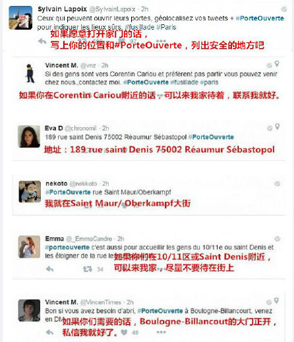Open more options on Sylvain Lapoix's tweet

click(x=161, y=41)
